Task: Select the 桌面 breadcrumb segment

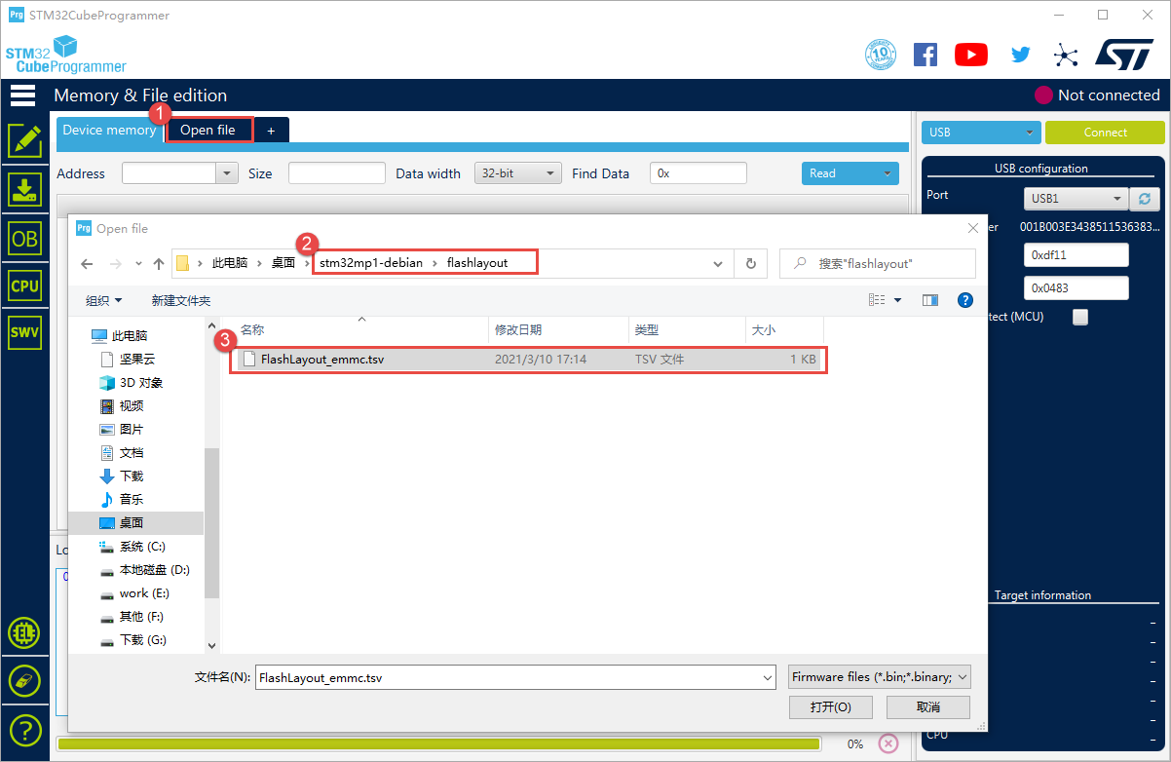Action: [283, 263]
